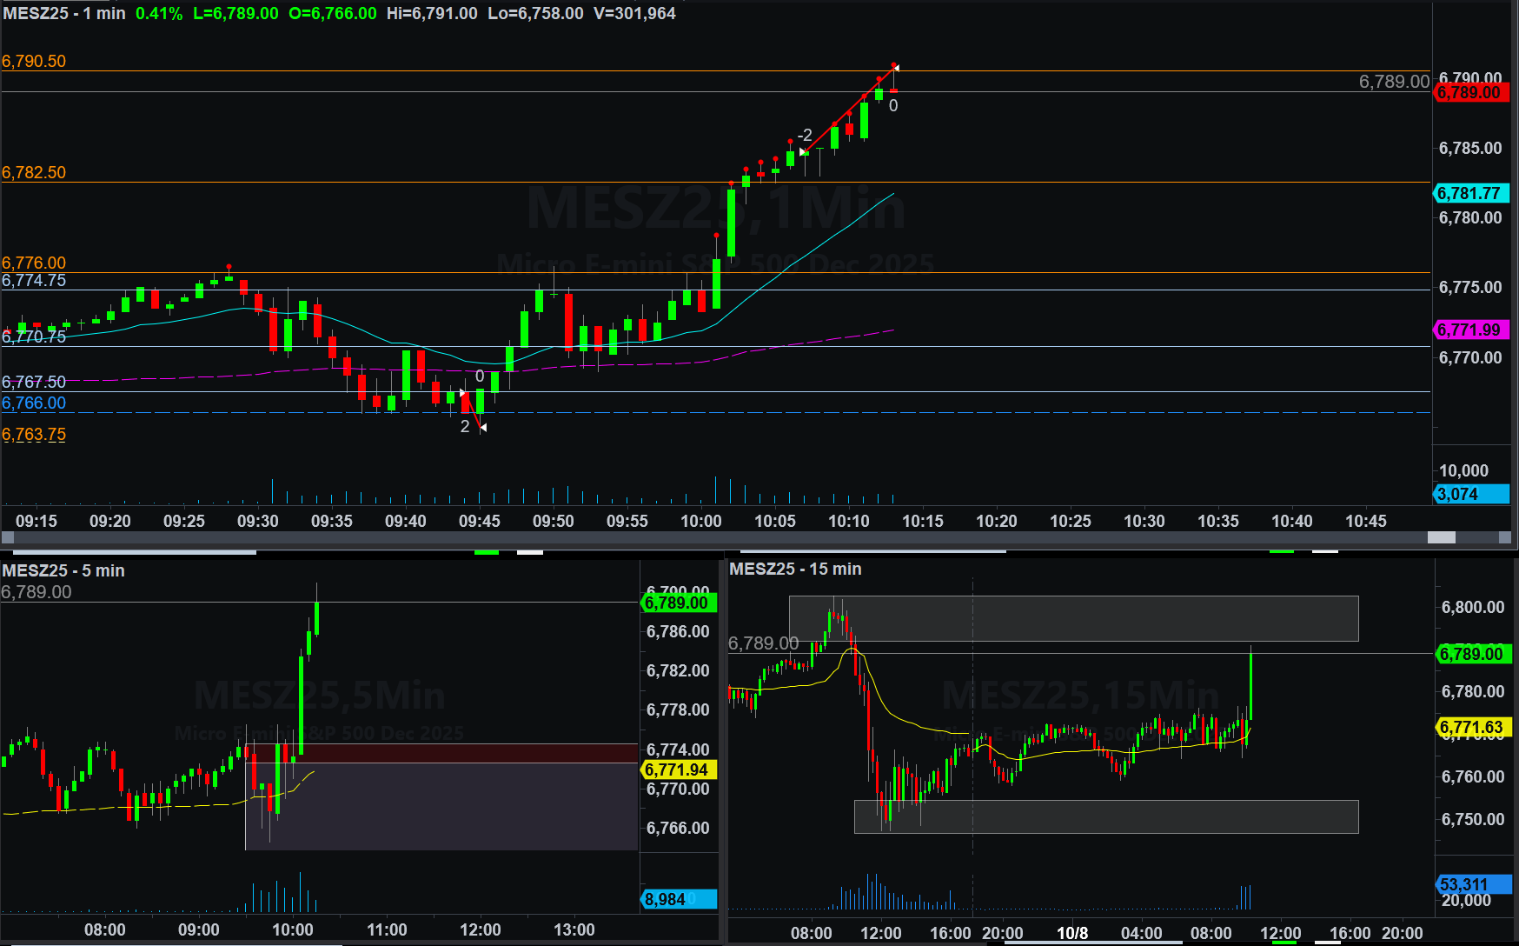
Task: Select the lower gray zone on 15 min chart
Action: click(x=1105, y=816)
